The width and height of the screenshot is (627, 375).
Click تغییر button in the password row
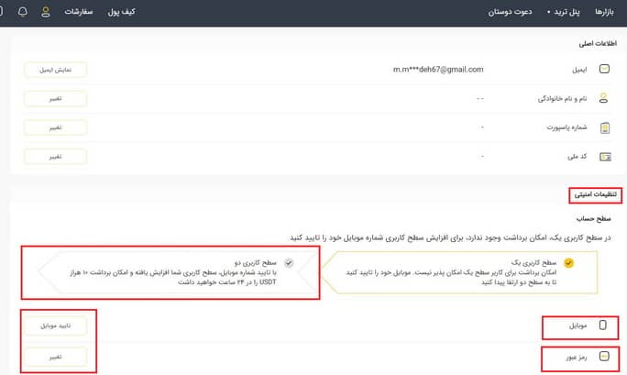(56, 357)
